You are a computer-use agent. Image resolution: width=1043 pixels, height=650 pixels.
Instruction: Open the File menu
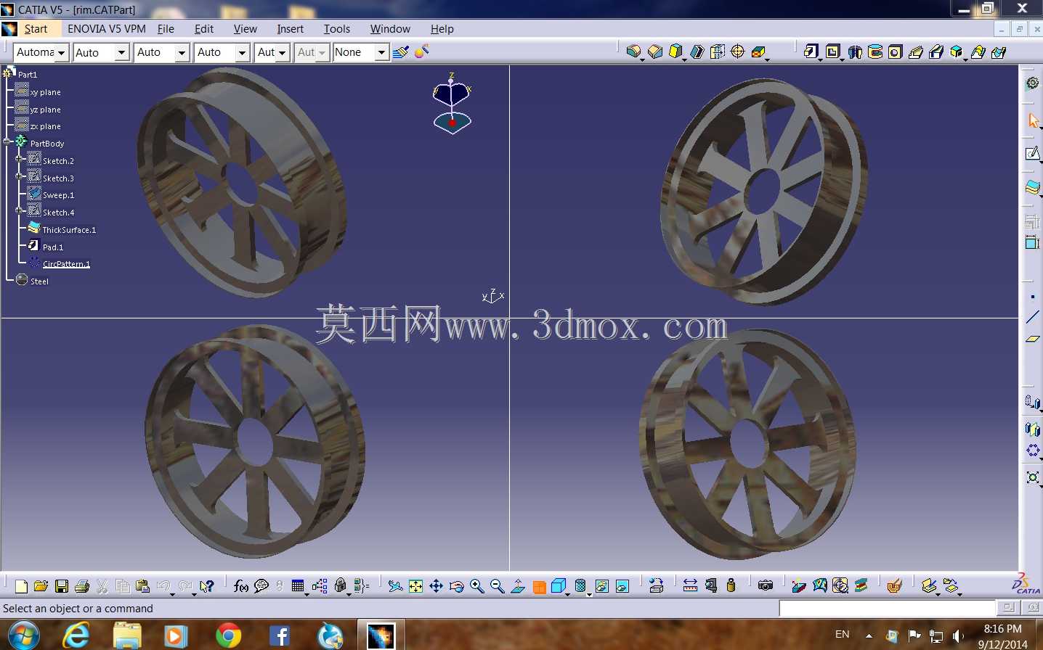(x=166, y=29)
